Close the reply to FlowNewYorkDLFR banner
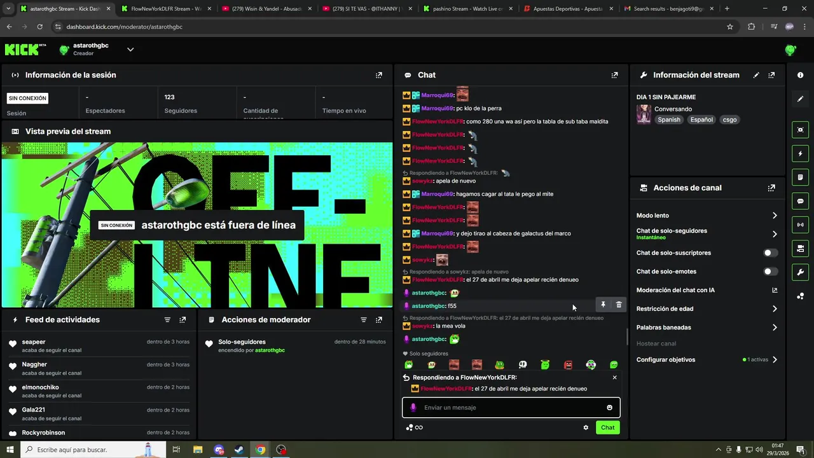The height and width of the screenshot is (458, 814). (614, 377)
